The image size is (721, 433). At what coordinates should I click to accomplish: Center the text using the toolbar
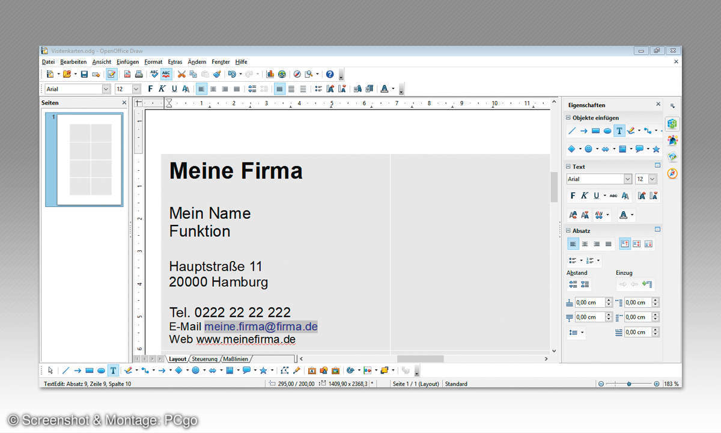[x=213, y=89]
